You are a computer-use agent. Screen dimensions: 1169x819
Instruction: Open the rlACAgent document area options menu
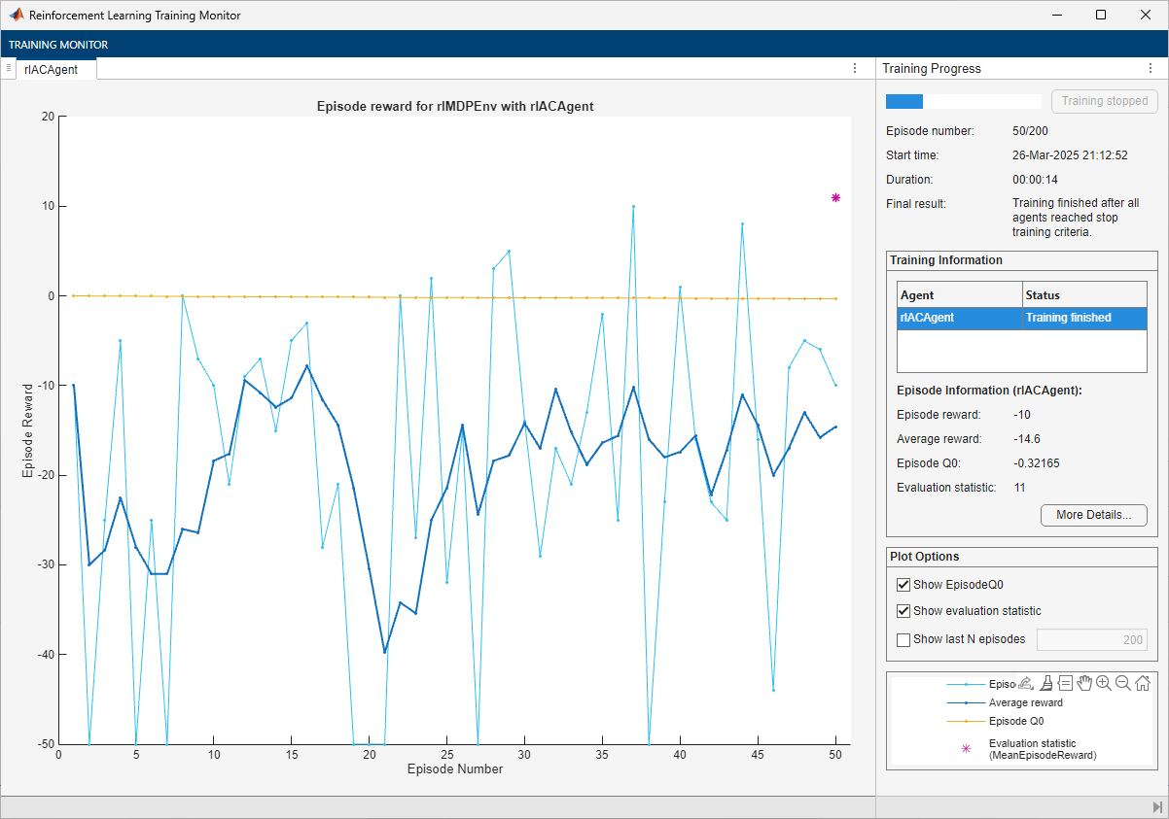pos(855,68)
